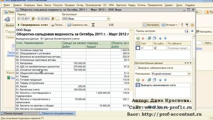The width and height of the screenshot is (213, 120).
Task: Expand the Дополнительные данные section menu arrow
Action: point(191,63)
